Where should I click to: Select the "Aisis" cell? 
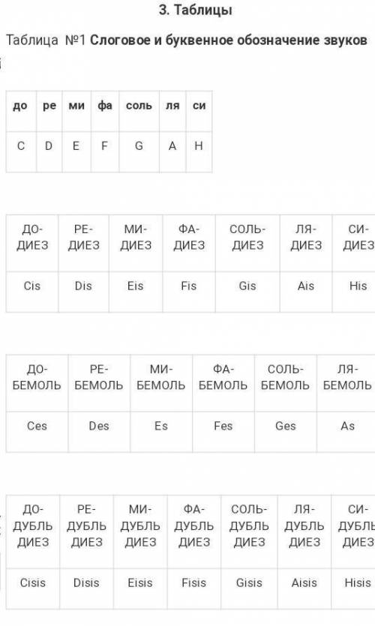tap(304, 589)
